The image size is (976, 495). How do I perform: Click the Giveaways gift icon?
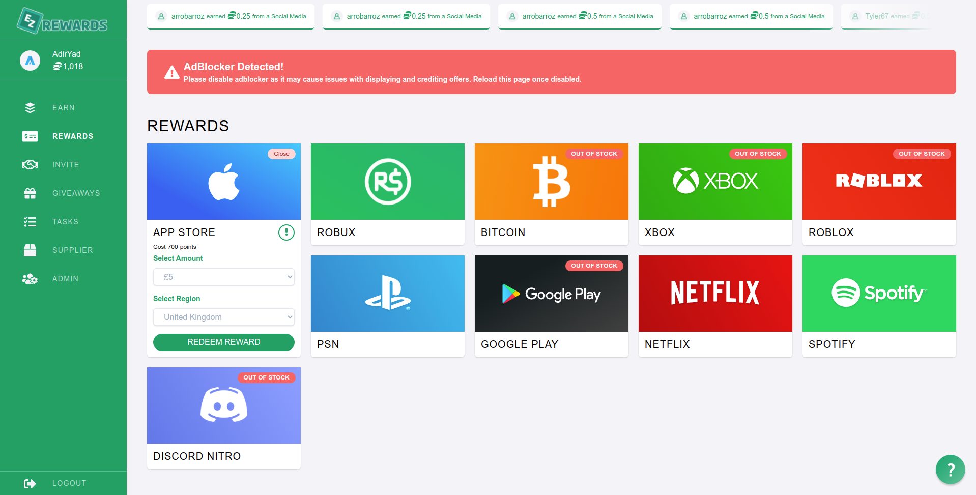(30, 193)
